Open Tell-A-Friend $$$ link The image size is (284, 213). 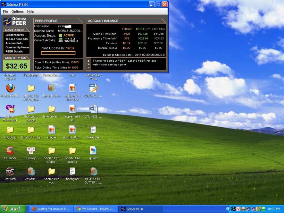coord(16,39)
